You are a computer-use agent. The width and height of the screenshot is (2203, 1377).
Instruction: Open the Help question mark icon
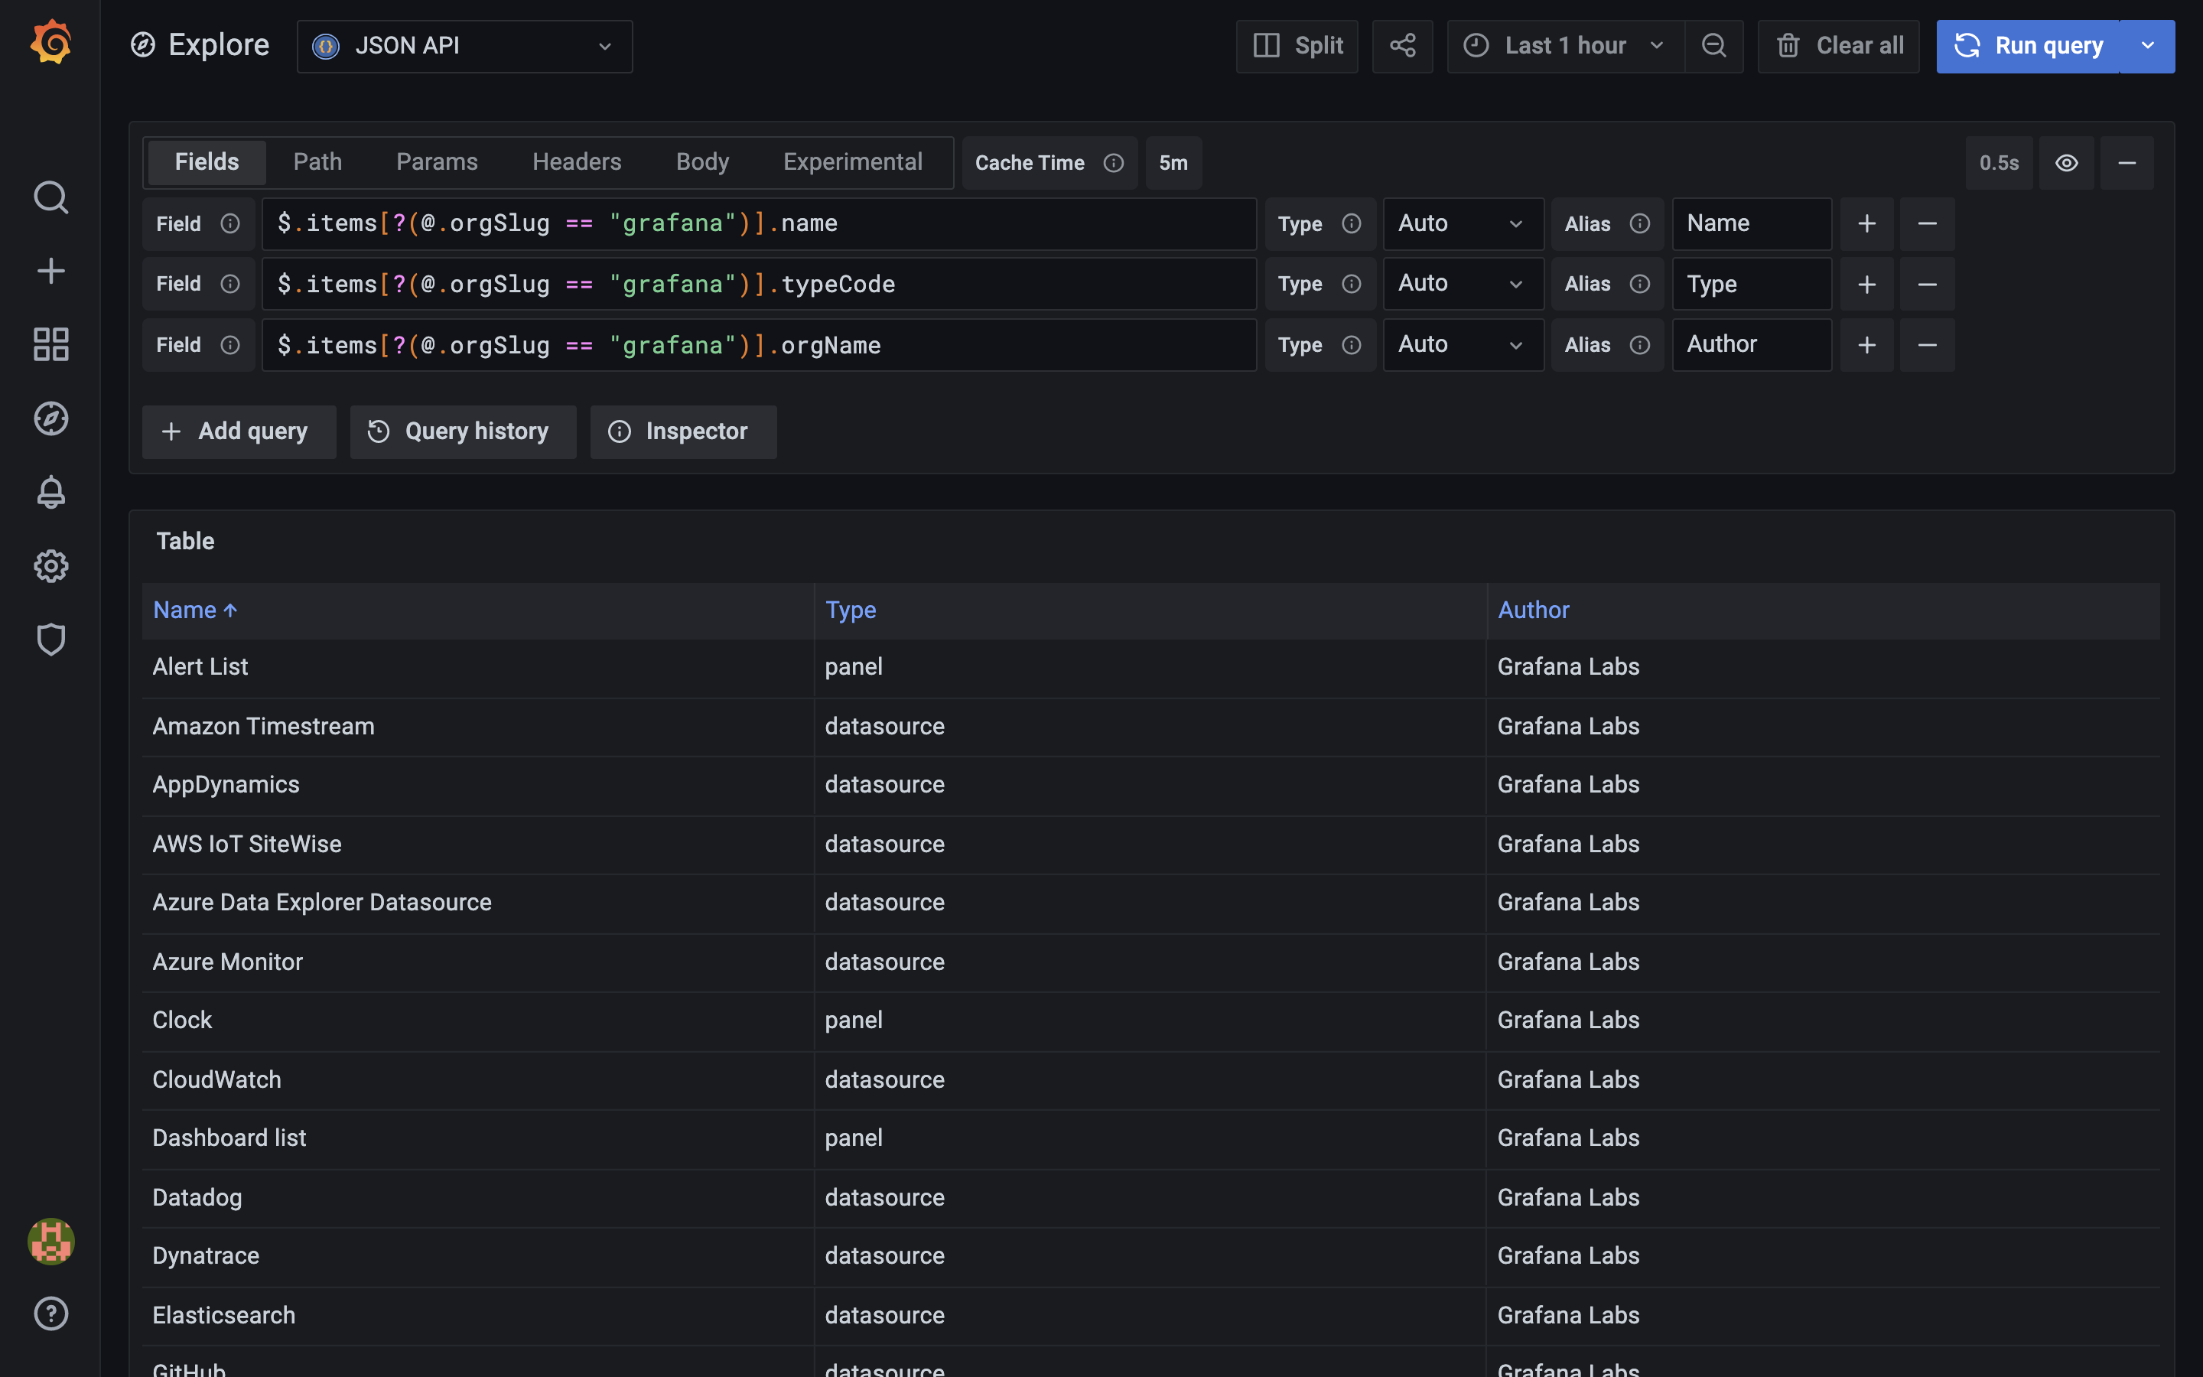[51, 1314]
